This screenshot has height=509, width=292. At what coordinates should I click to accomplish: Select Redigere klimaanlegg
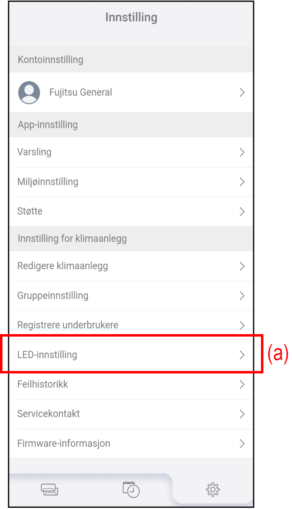click(62, 266)
